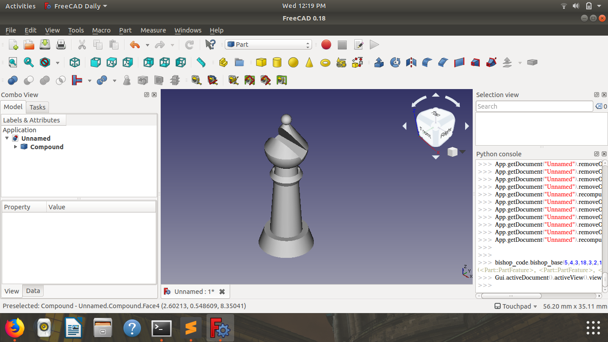Select the Loft tool
The height and width of the screenshot is (342, 608).
pyautogui.click(x=475, y=62)
